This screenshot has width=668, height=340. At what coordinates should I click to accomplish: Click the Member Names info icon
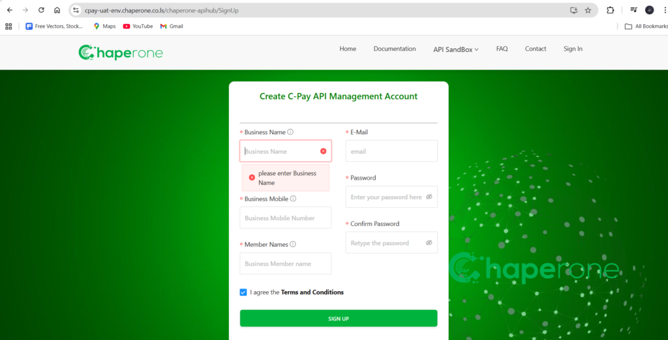tap(293, 245)
